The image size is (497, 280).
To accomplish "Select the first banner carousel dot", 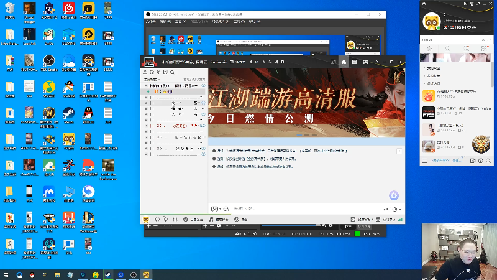I will click(x=299, y=135).
